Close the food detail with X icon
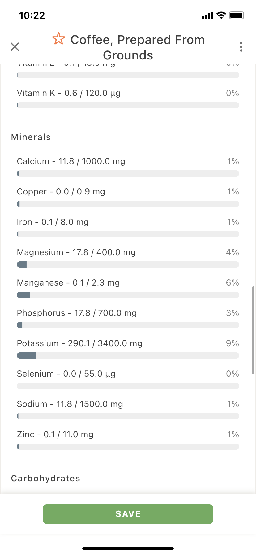This screenshot has width=256, height=555. (15, 47)
